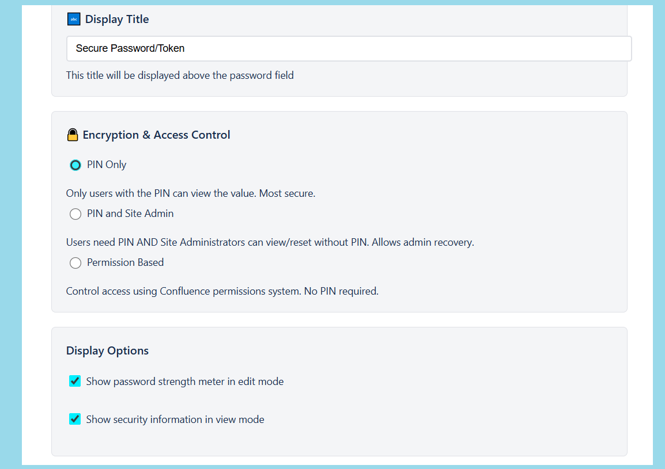Click the Most secure description line

191,193
